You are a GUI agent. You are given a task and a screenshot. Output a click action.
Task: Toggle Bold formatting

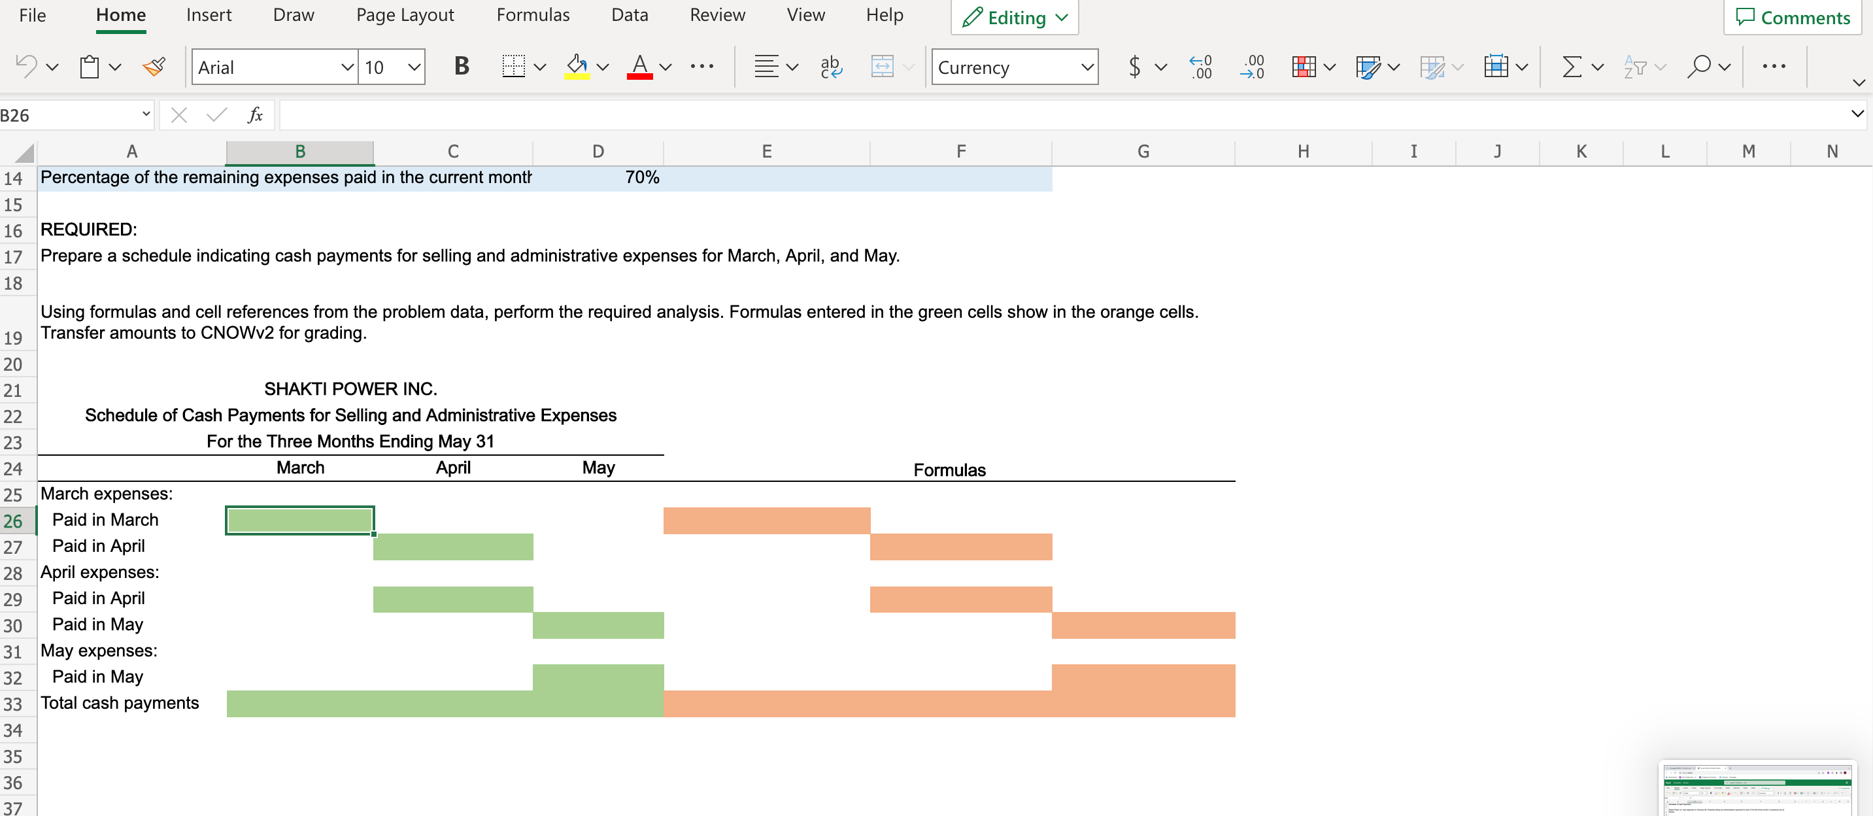pyautogui.click(x=461, y=67)
